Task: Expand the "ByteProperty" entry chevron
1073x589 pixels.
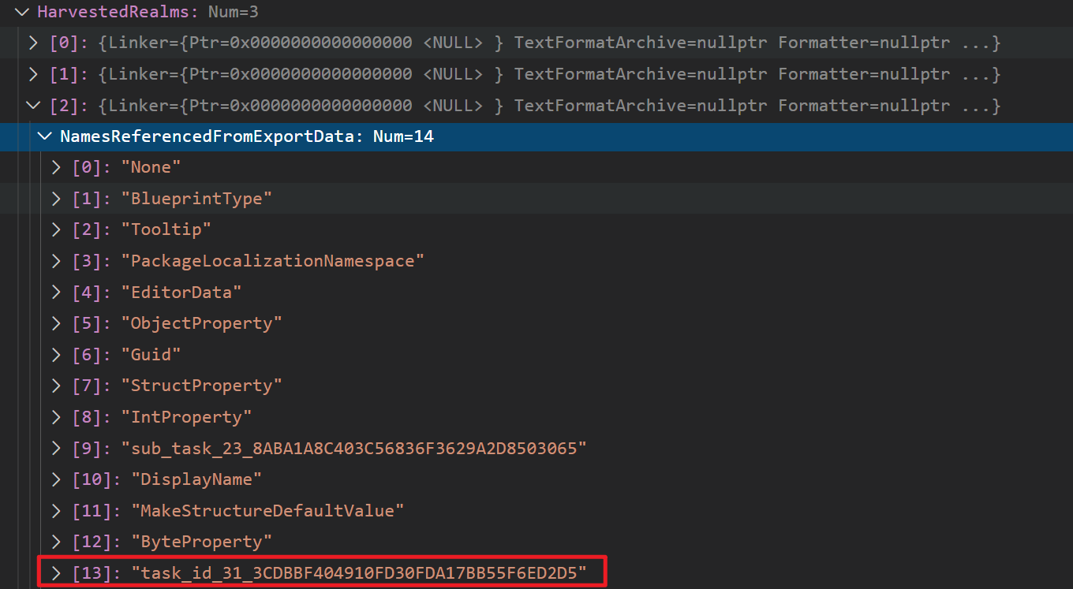Action: pyautogui.click(x=56, y=542)
